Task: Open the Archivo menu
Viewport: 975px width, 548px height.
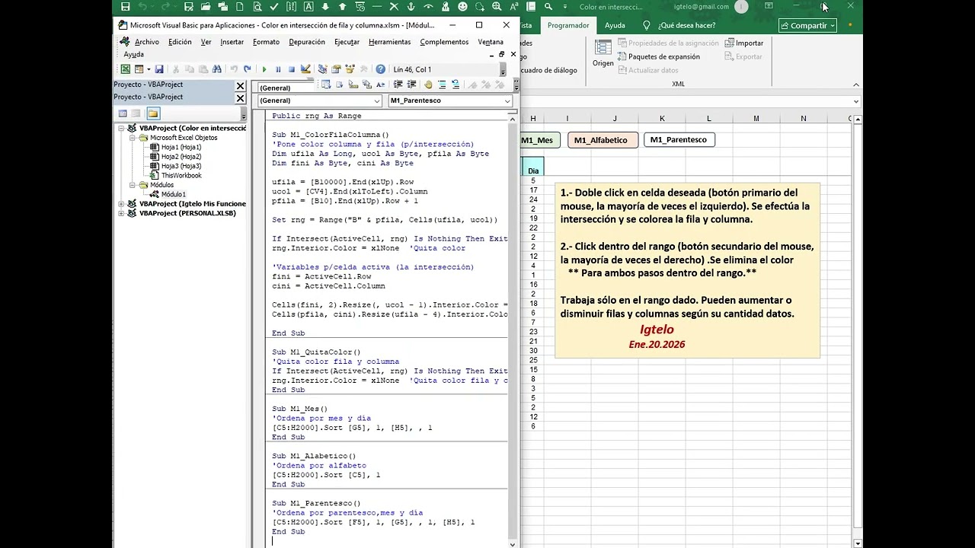Action: [147, 42]
